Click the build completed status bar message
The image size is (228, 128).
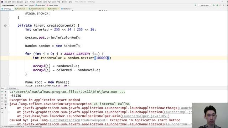[23, 127]
